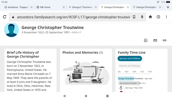Open a new browser tab with plus icon
The width and height of the screenshot is (172, 100).
tap(168, 7)
